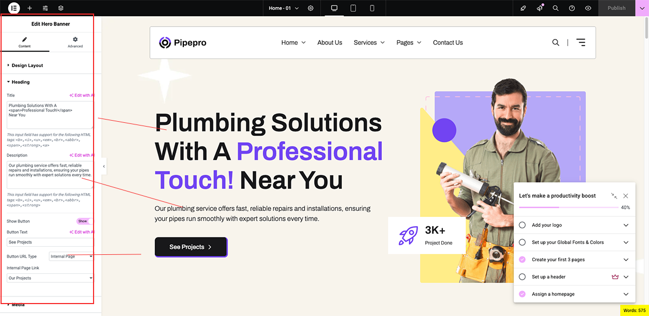Switch to the Advanced tab
Image resolution: width=649 pixels, height=316 pixels.
point(75,42)
